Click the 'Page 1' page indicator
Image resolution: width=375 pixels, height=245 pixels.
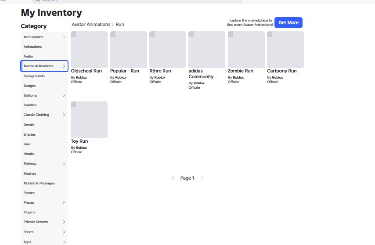[x=187, y=178]
